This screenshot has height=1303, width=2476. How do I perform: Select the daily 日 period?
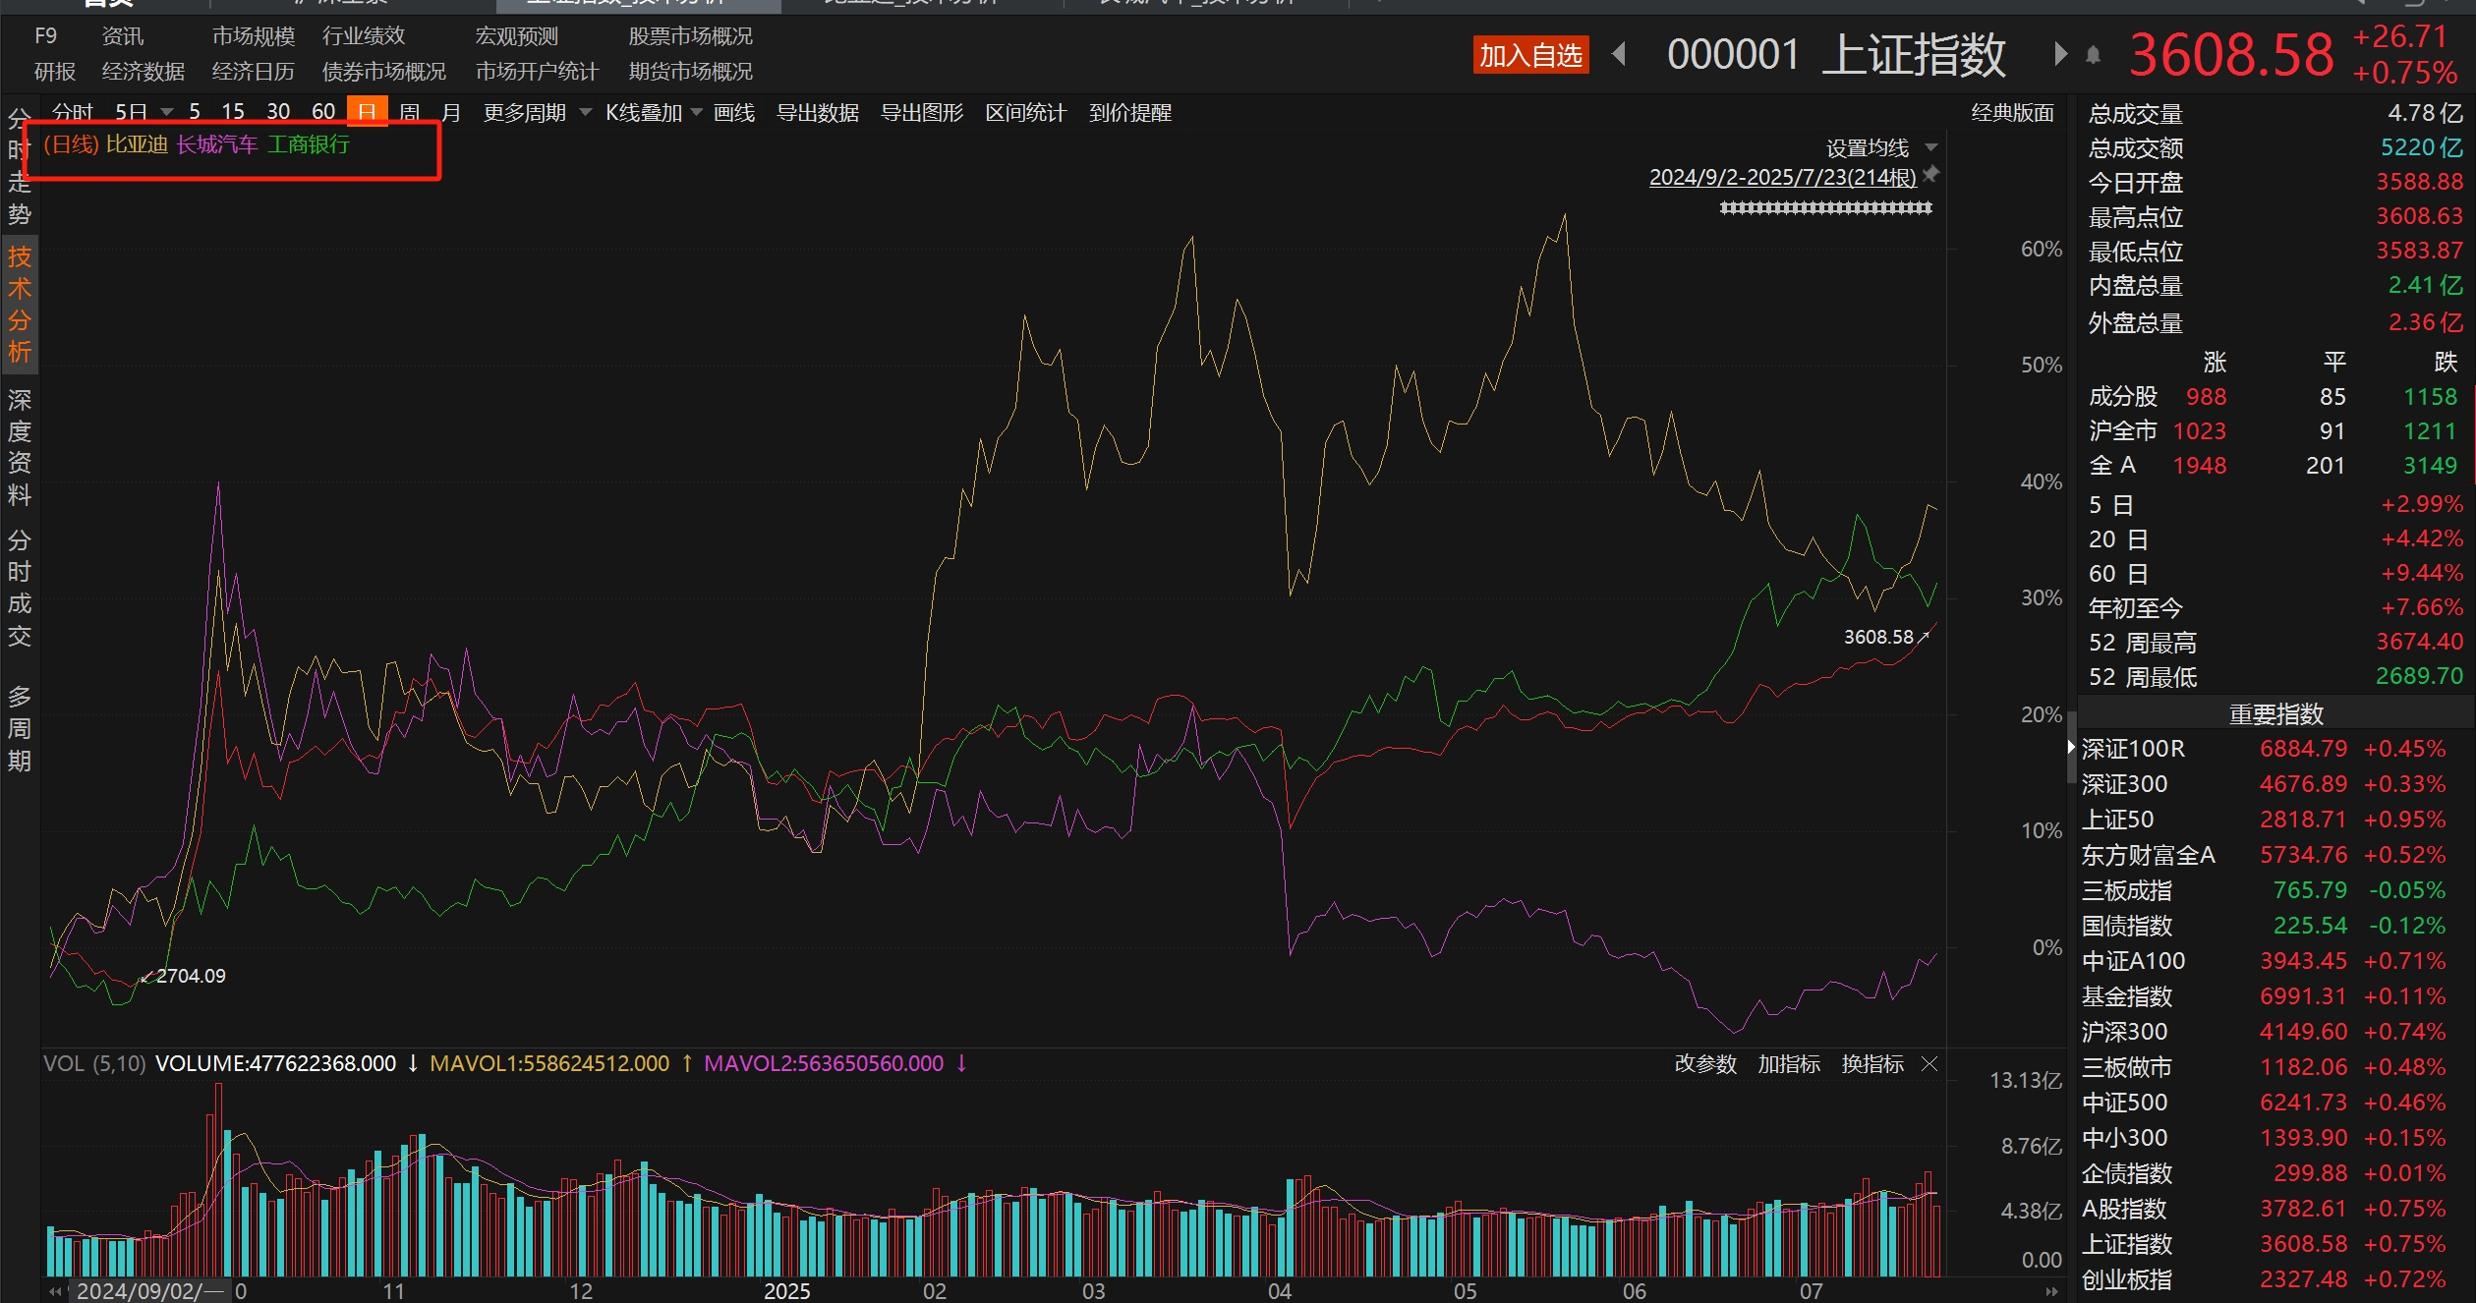tap(368, 111)
